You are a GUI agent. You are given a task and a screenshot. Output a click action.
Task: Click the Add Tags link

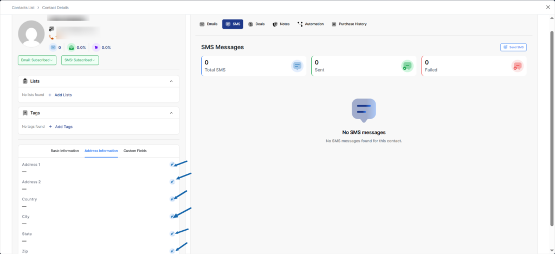[x=61, y=127]
